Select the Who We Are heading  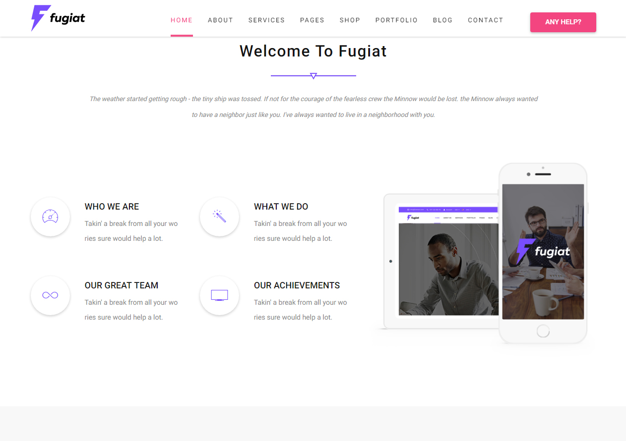(x=112, y=207)
